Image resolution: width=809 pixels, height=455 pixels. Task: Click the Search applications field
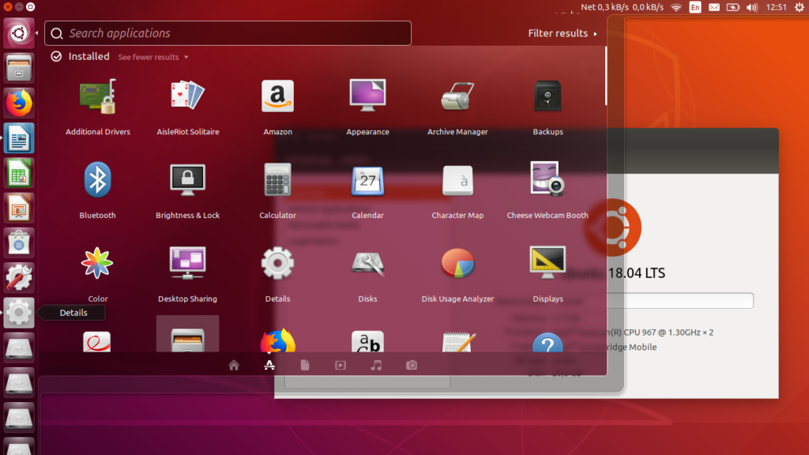[x=227, y=33]
